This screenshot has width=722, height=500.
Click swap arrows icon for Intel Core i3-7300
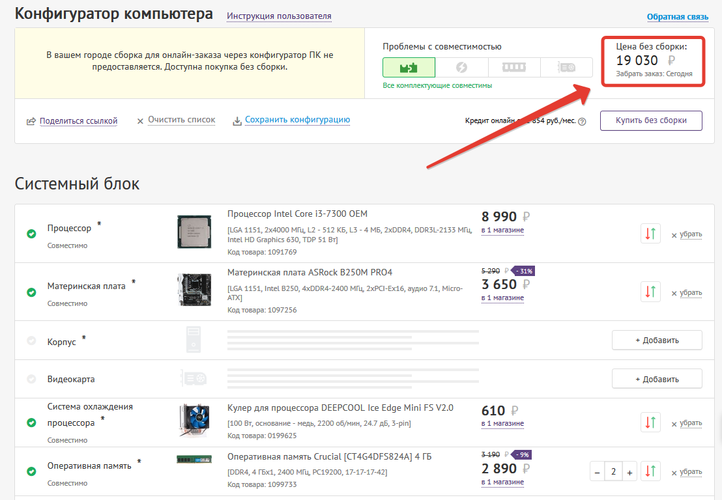[650, 234]
